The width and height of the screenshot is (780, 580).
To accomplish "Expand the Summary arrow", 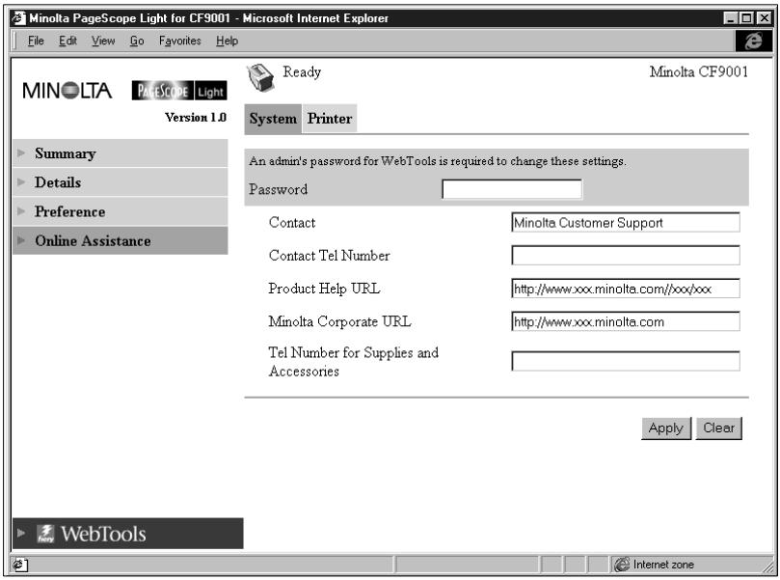I will pyautogui.click(x=21, y=152).
